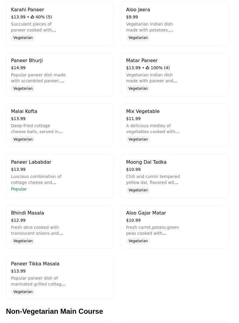
Task: Choose the Matar Paneer dish title
Action: (142, 61)
